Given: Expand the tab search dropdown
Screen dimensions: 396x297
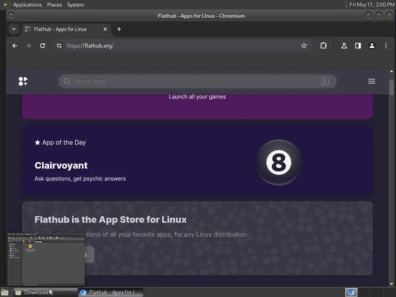Looking at the screenshot, I should tap(14, 29).
